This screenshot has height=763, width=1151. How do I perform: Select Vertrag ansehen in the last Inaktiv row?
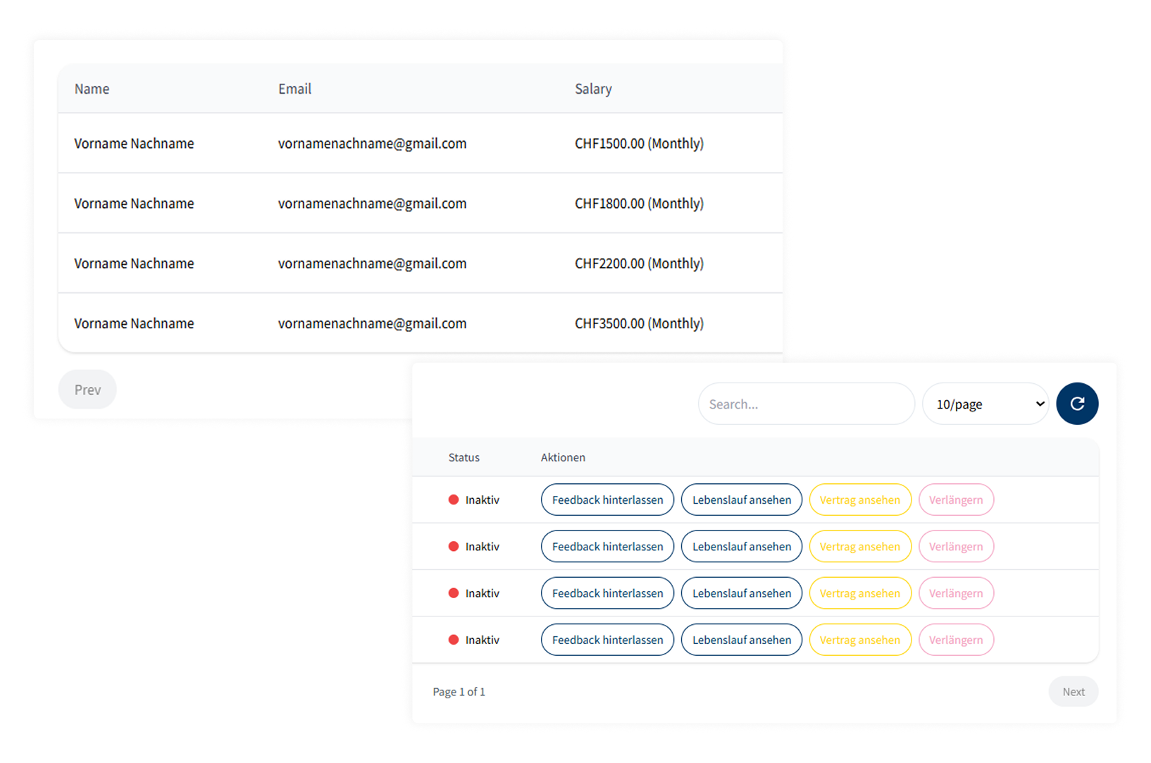(x=860, y=640)
